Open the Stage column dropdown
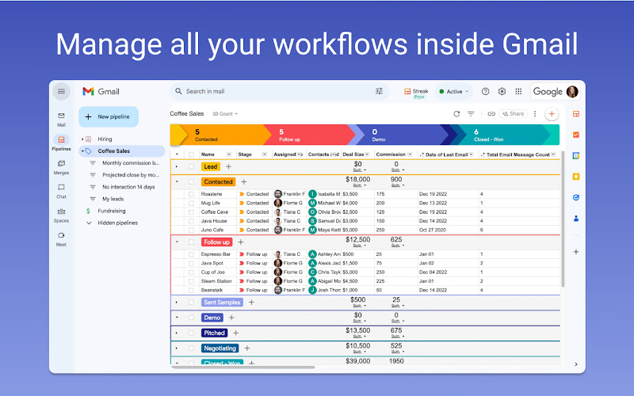 pos(264,154)
